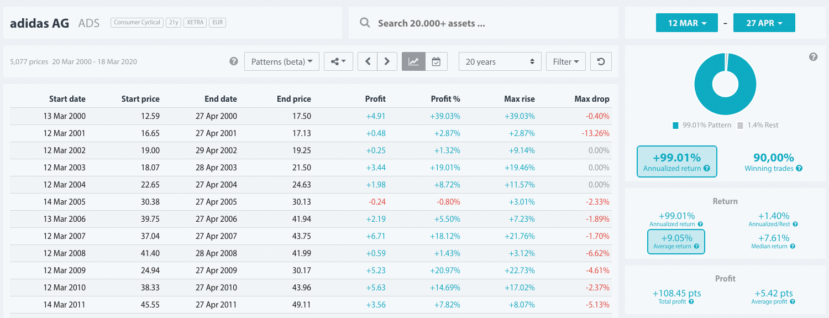Image resolution: width=829 pixels, height=318 pixels.
Task: Sort by Profit column header
Action: [375, 99]
